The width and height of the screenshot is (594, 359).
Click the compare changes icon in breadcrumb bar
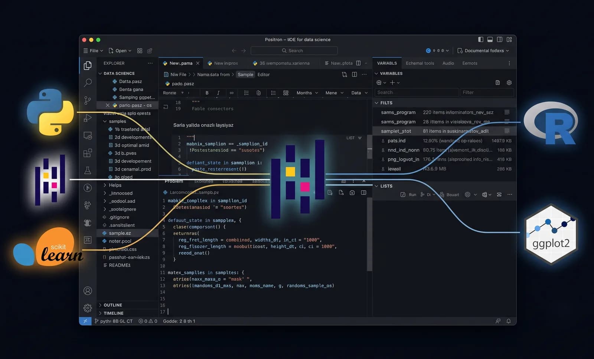[x=345, y=75]
